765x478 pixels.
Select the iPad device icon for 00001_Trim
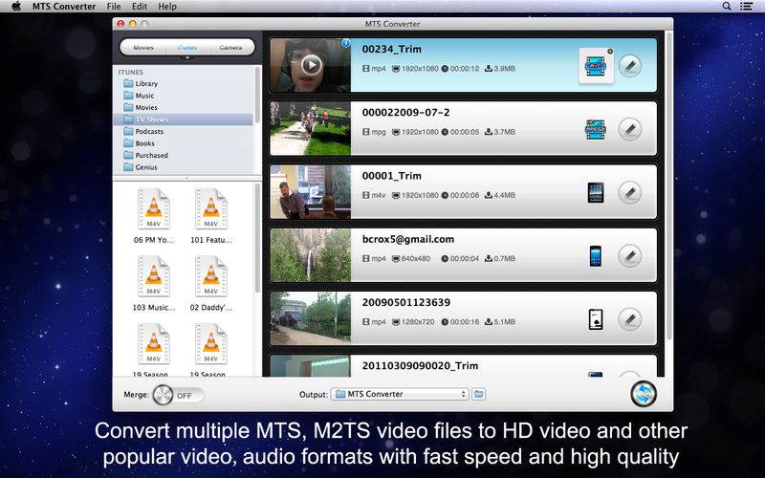point(596,192)
